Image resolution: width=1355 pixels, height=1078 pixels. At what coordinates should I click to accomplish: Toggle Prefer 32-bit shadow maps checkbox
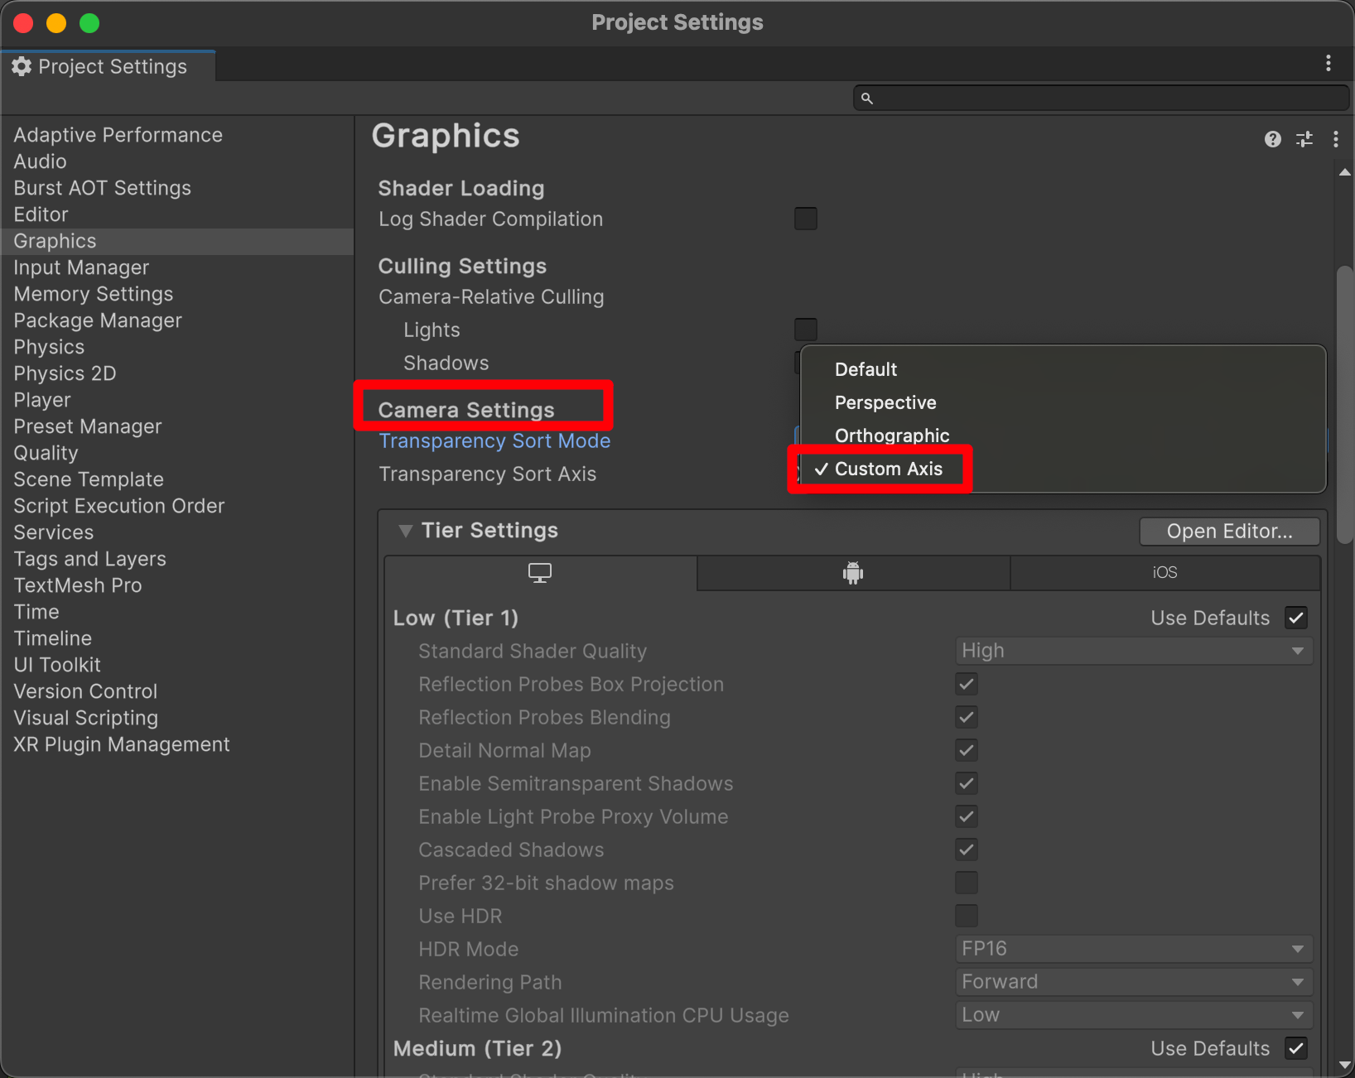[x=967, y=883]
